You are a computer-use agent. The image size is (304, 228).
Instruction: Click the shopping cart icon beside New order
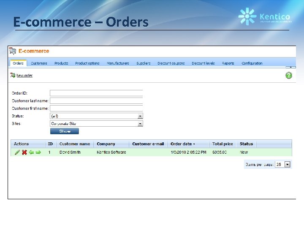[x=13, y=75]
